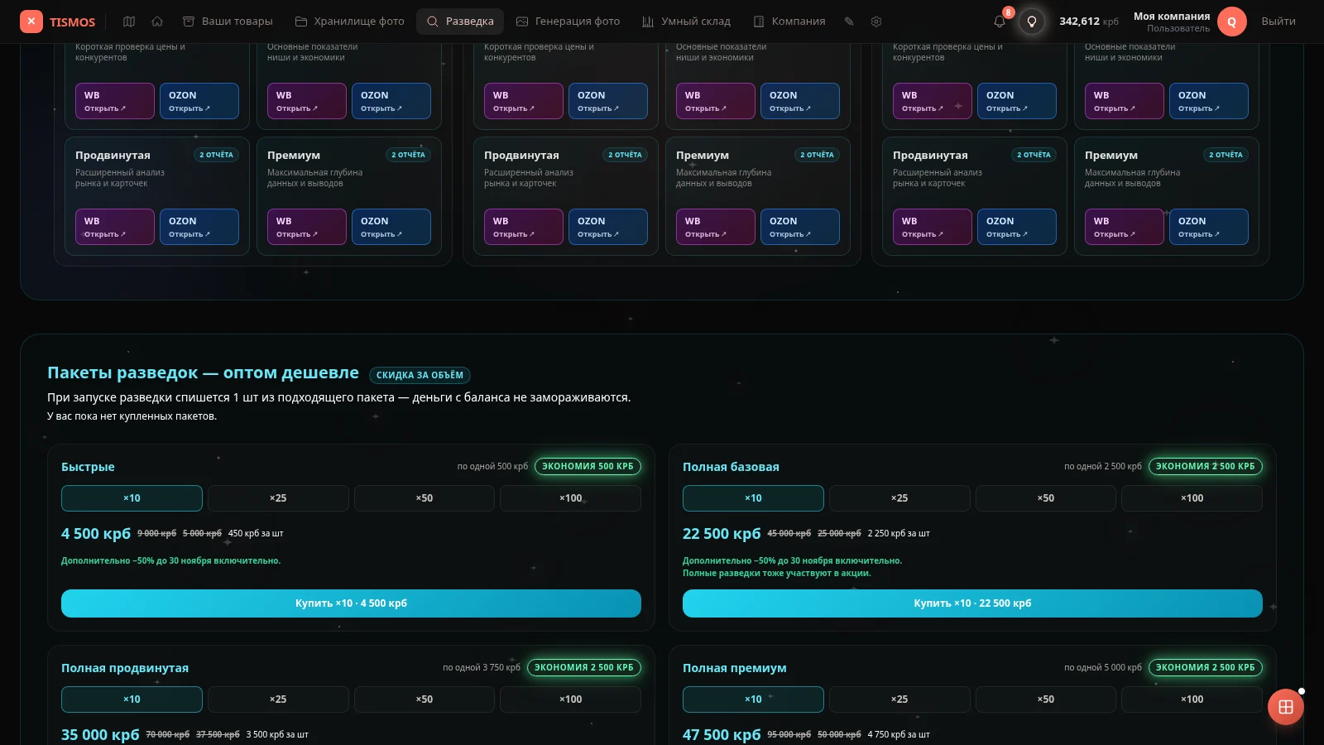Click the 342,612 крб balance
Image resolution: width=1324 pixels, height=745 pixels.
coord(1089,22)
